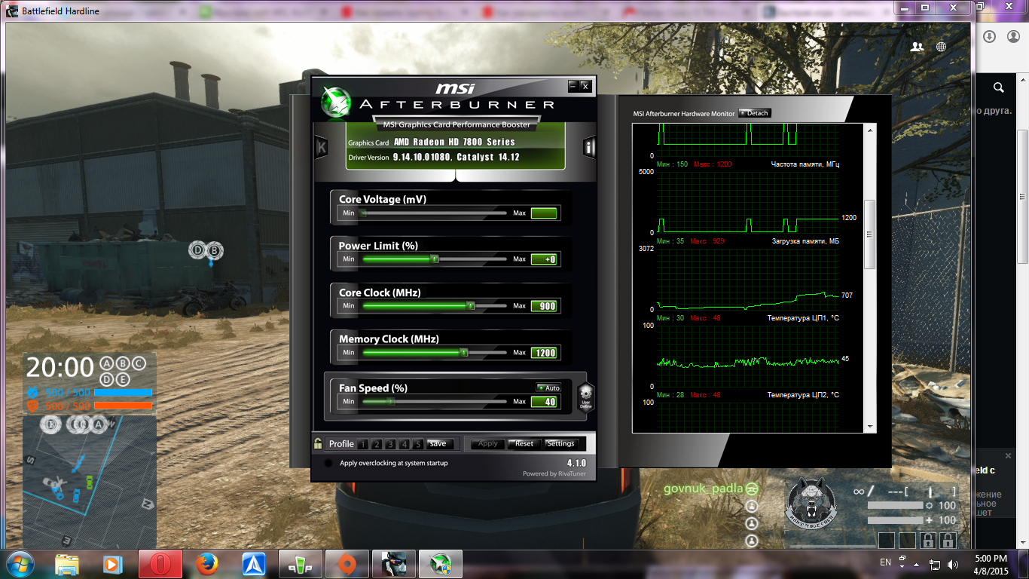Viewport: 1029px width, 579px height.
Task: Click the Core Clock slider handle
Action: tap(470, 306)
